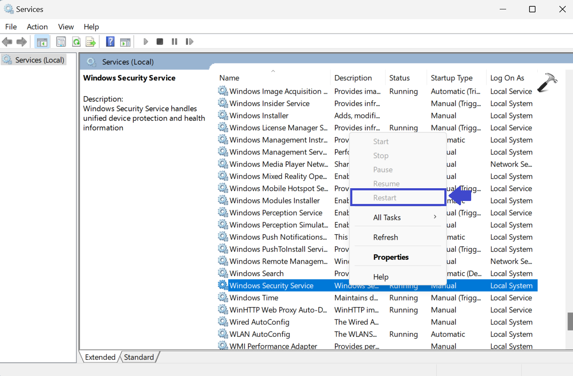The image size is (573, 376).
Task: Open the View menu
Action: point(66,27)
